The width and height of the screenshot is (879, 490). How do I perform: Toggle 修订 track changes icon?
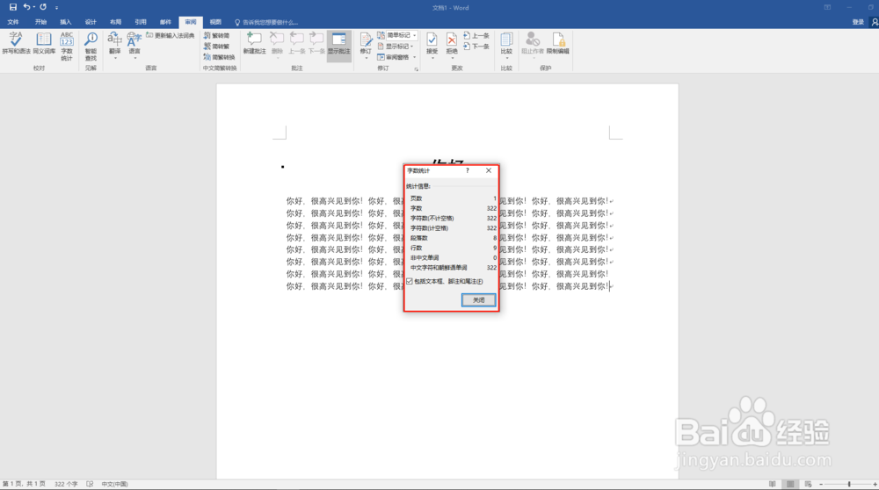pyautogui.click(x=366, y=40)
